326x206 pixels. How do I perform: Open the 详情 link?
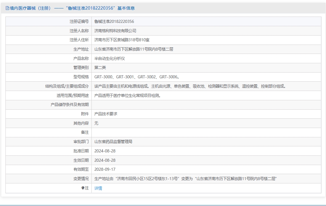[98, 188]
